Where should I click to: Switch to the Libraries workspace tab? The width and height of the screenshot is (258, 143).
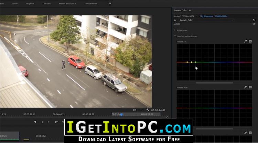[x=46, y=3]
